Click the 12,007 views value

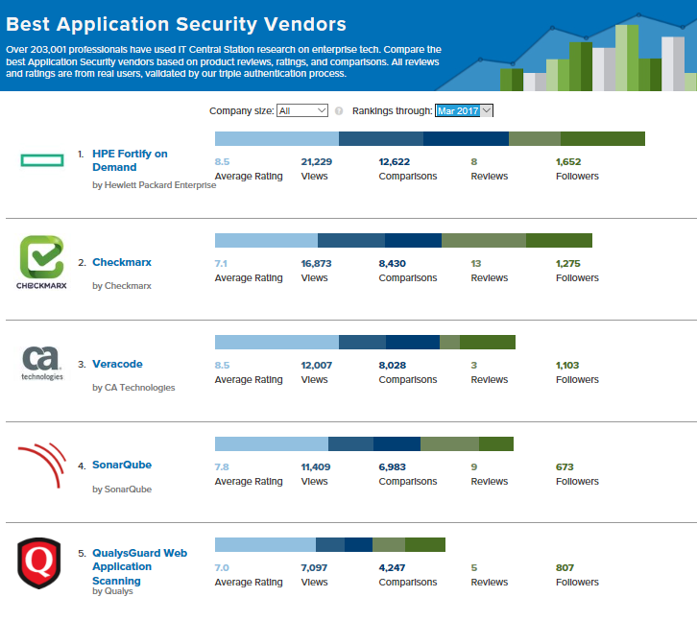pos(317,366)
